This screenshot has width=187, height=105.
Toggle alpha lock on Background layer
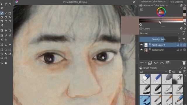[185, 50]
